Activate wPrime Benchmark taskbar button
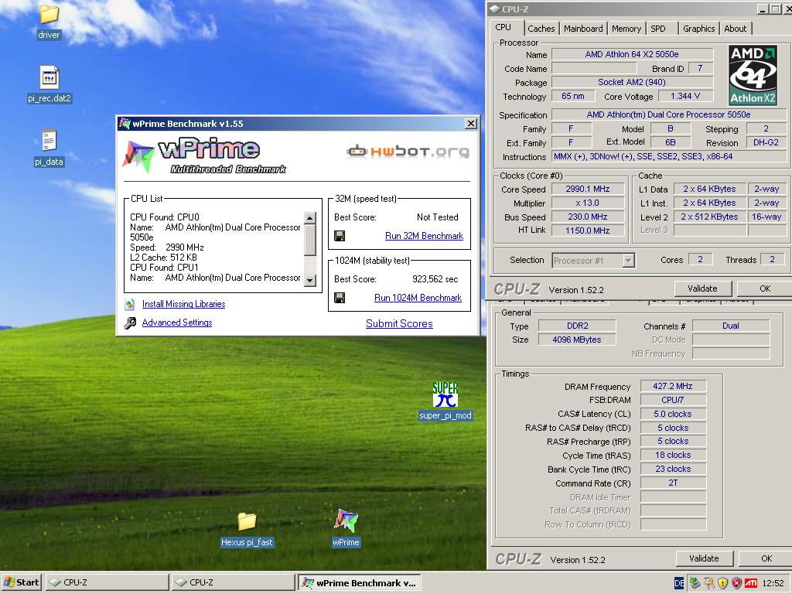 pos(359,583)
